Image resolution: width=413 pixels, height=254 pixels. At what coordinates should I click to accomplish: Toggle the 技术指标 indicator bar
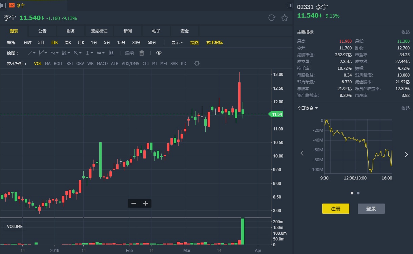215,43
